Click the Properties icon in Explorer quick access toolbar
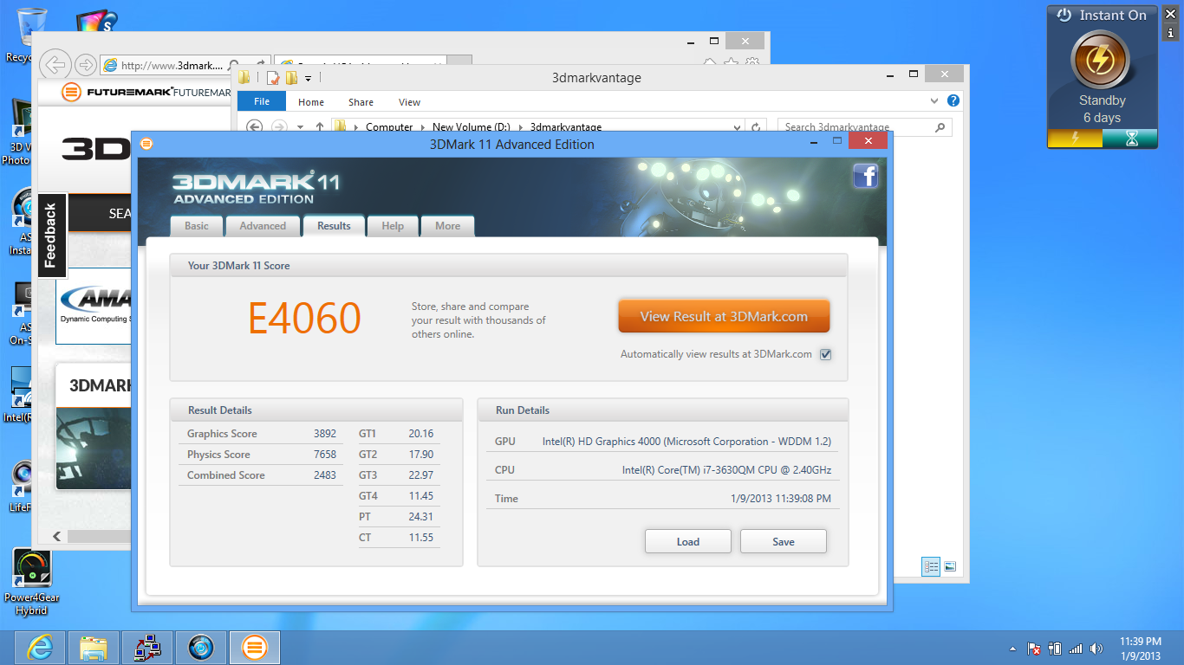1184x665 pixels. [x=273, y=78]
